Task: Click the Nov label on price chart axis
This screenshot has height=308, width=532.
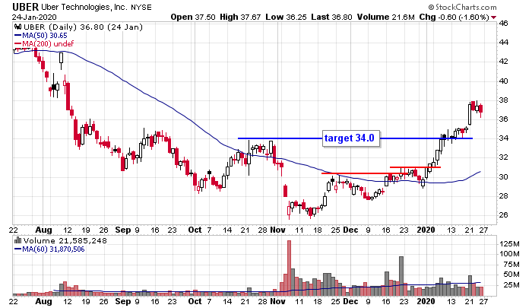Action: (278, 230)
